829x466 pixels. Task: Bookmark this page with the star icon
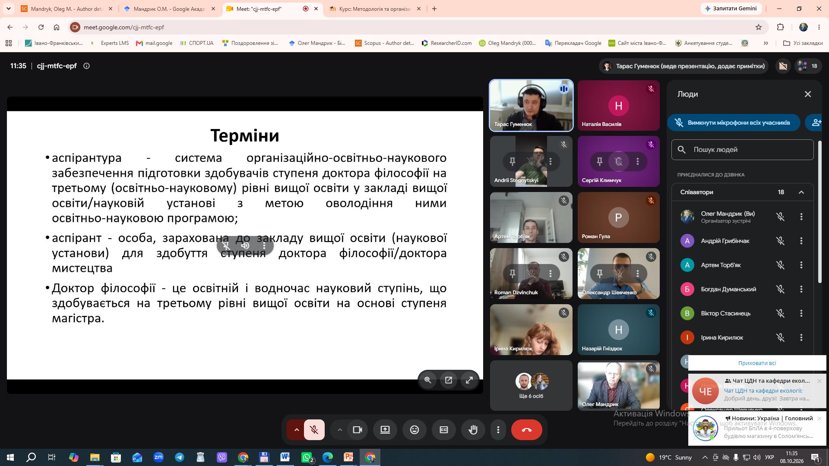click(759, 27)
